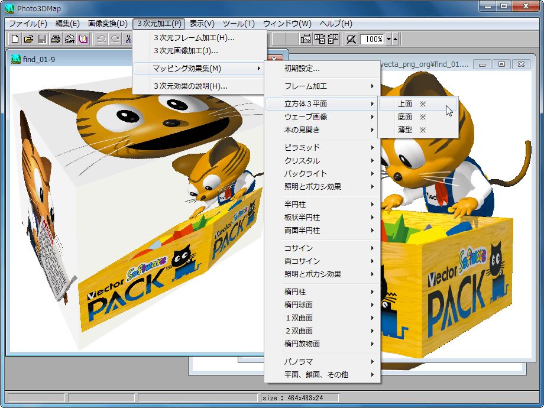The image size is (544, 408).
Task: Open the 編集(E) menu
Action: 67,24
